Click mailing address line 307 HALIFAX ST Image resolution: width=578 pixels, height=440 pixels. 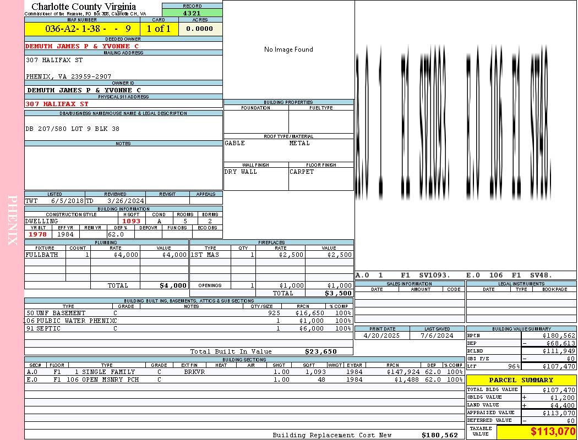54,59
